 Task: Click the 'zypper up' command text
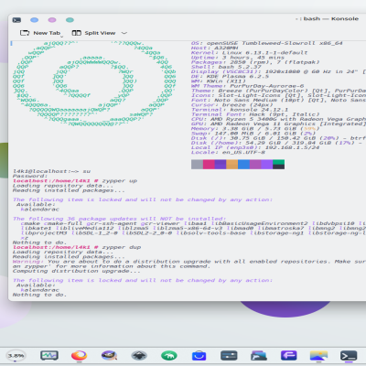pyautogui.click(x=120, y=181)
